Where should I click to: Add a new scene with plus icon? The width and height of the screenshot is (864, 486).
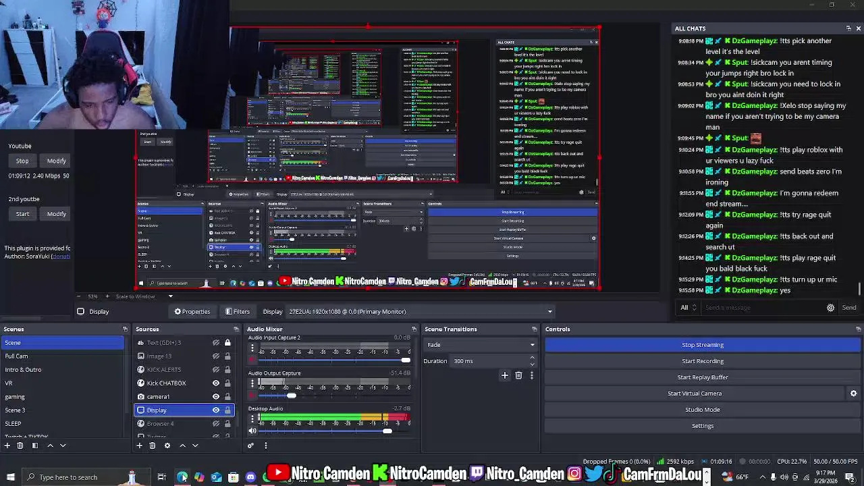(x=7, y=446)
